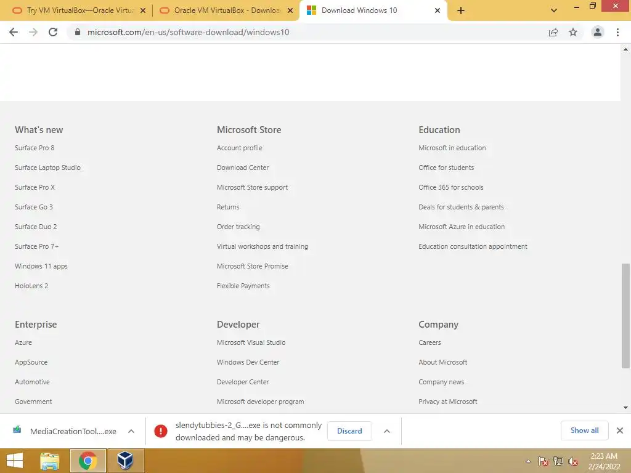The width and height of the screenshot is (631, 473).
Task: Open the Surface Duo 2 link
Action: tap(36, 227)
